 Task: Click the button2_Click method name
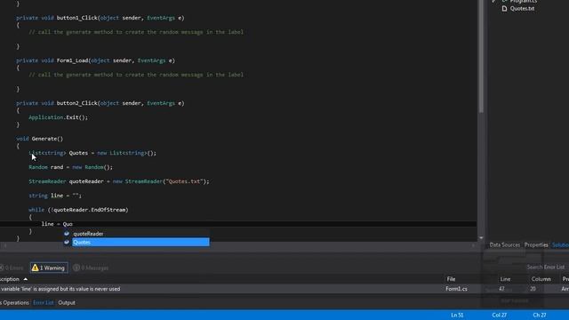coord(77,103)
